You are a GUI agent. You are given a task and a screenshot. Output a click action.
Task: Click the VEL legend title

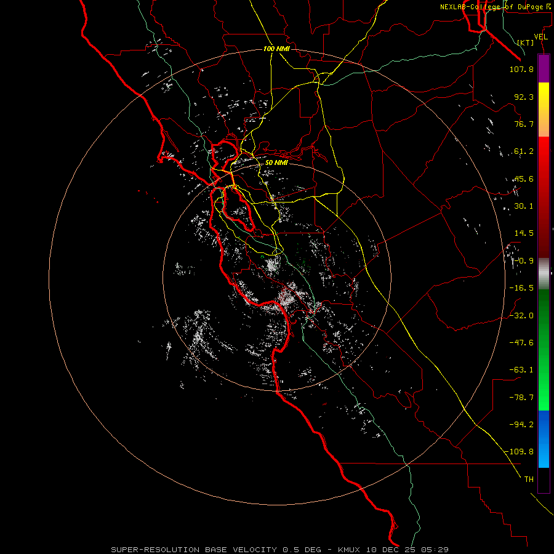[541, 37]
